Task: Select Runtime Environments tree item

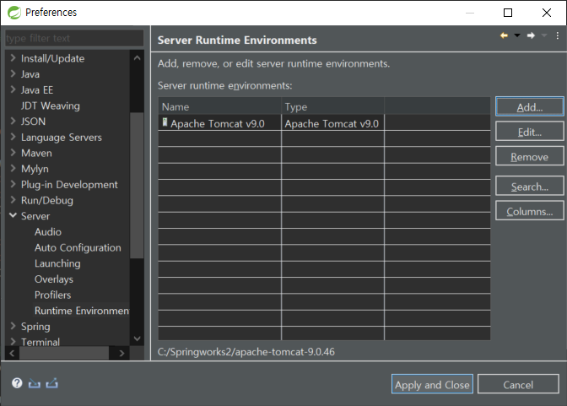Action: pyautogui.click(x=82, y=311)
